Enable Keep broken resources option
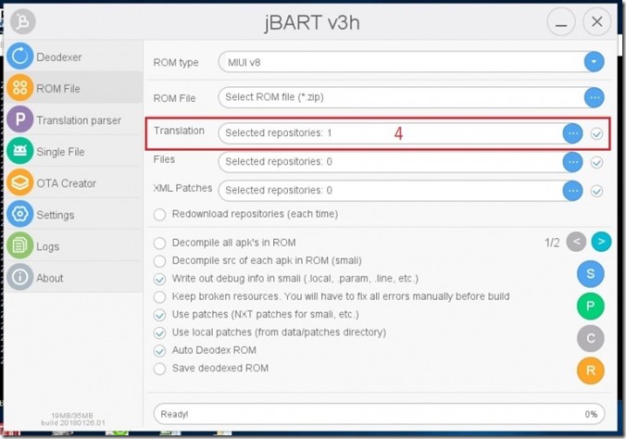Image resolution: width=626 pixels, height=439 pixels. (x=159, y=296)
